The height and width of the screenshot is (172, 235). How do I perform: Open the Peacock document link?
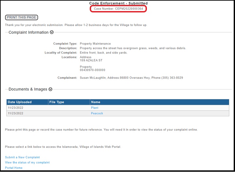pos(97,113)
